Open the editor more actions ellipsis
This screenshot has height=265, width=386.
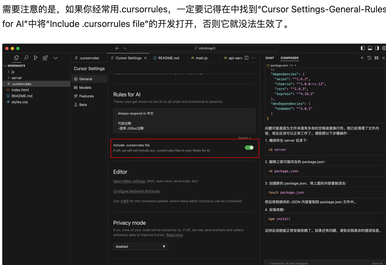pos(253,58)
